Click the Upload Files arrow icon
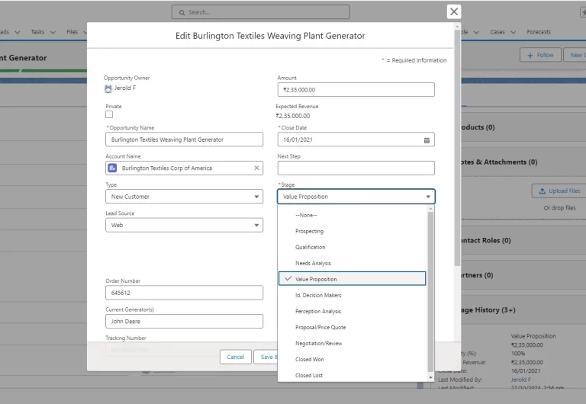The width and height of the screenshot is (586, 404). [x=542, y=191]
